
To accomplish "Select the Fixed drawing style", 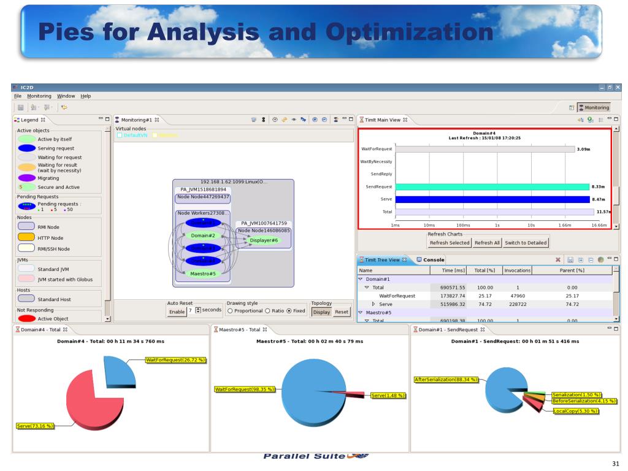I will pyautogui.click(x=289, y=311).
